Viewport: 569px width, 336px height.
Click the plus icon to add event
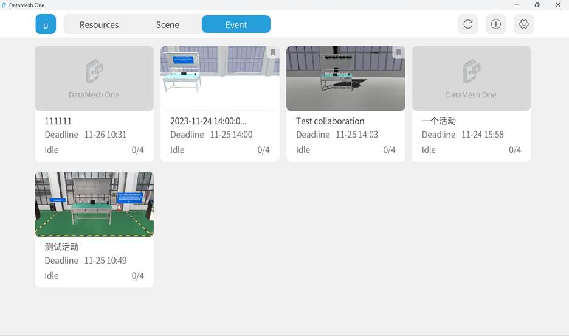[495, 24]
